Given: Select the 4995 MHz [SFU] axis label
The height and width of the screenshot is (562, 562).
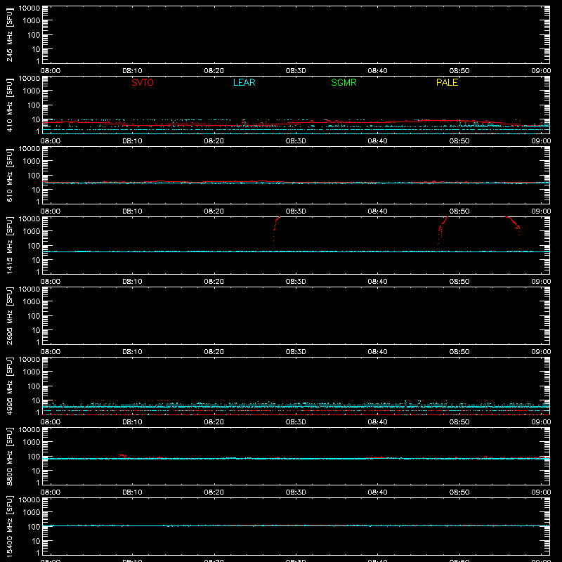Looking at the screenshot, I should tap(9, 386).
